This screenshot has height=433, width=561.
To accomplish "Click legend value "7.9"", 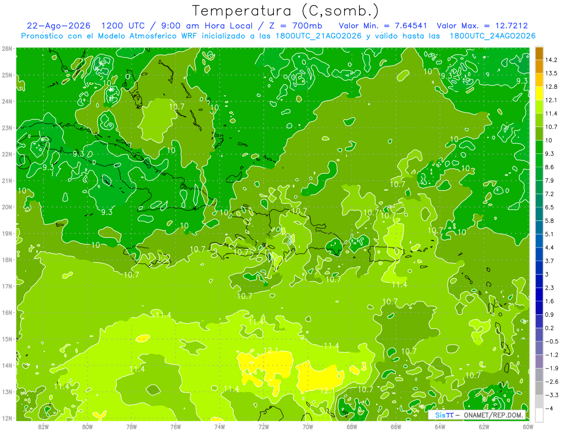I will (x=550, y=181).
